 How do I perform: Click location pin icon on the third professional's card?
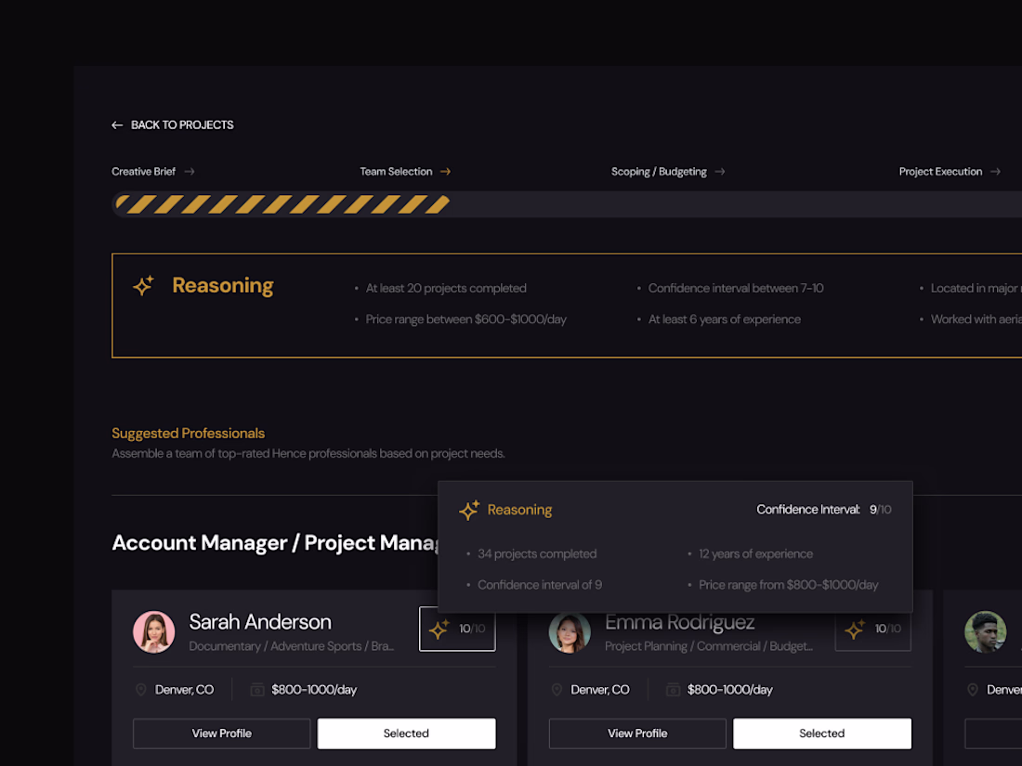pyautogui.click(x=973, y=690)
